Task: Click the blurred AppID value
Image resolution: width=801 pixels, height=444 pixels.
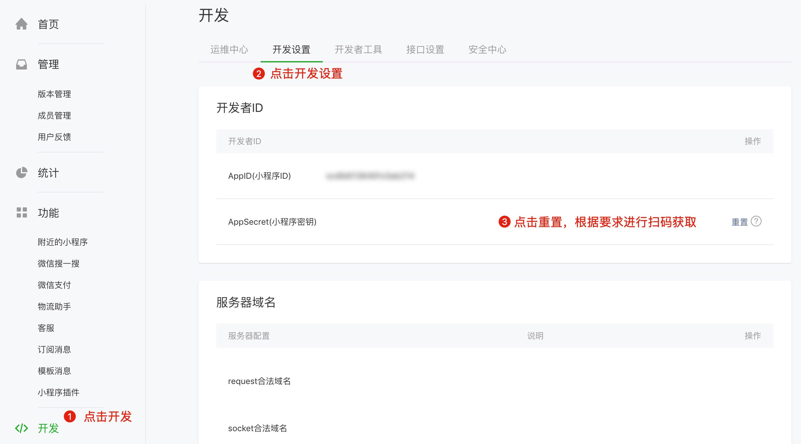Action: tap(370, 176)
